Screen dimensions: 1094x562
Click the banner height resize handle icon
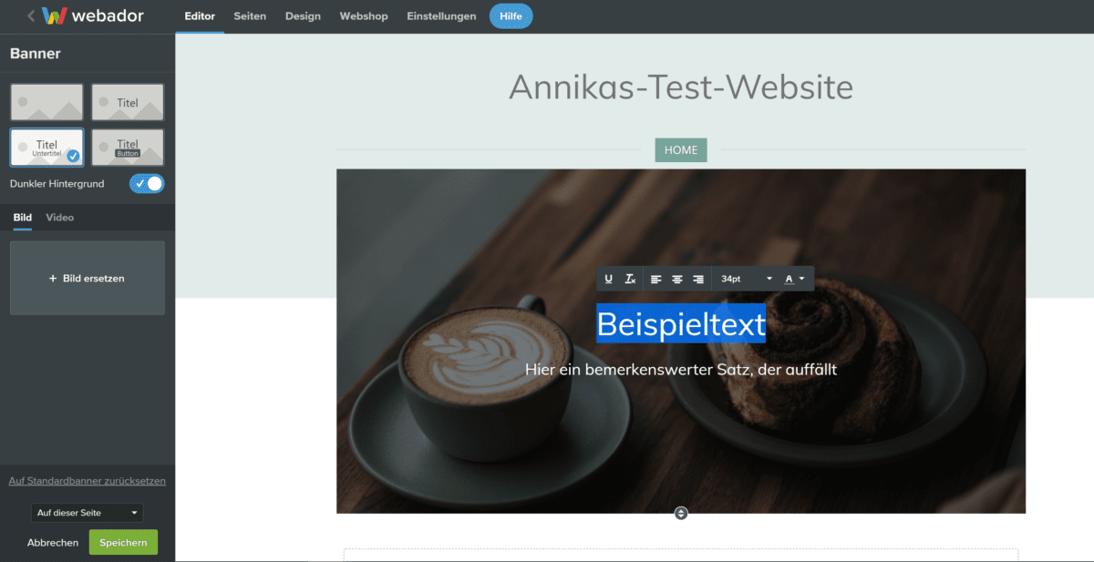coord(681,514)
